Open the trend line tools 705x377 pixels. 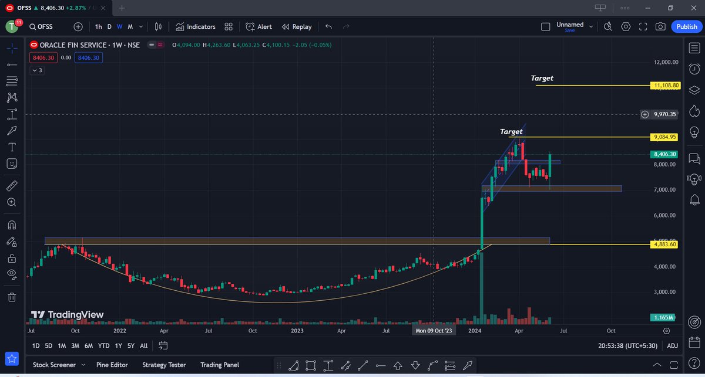point(12,64)
